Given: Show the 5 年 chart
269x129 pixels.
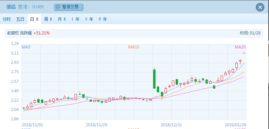Looking at the screenshot, I should tap(103, 19).
